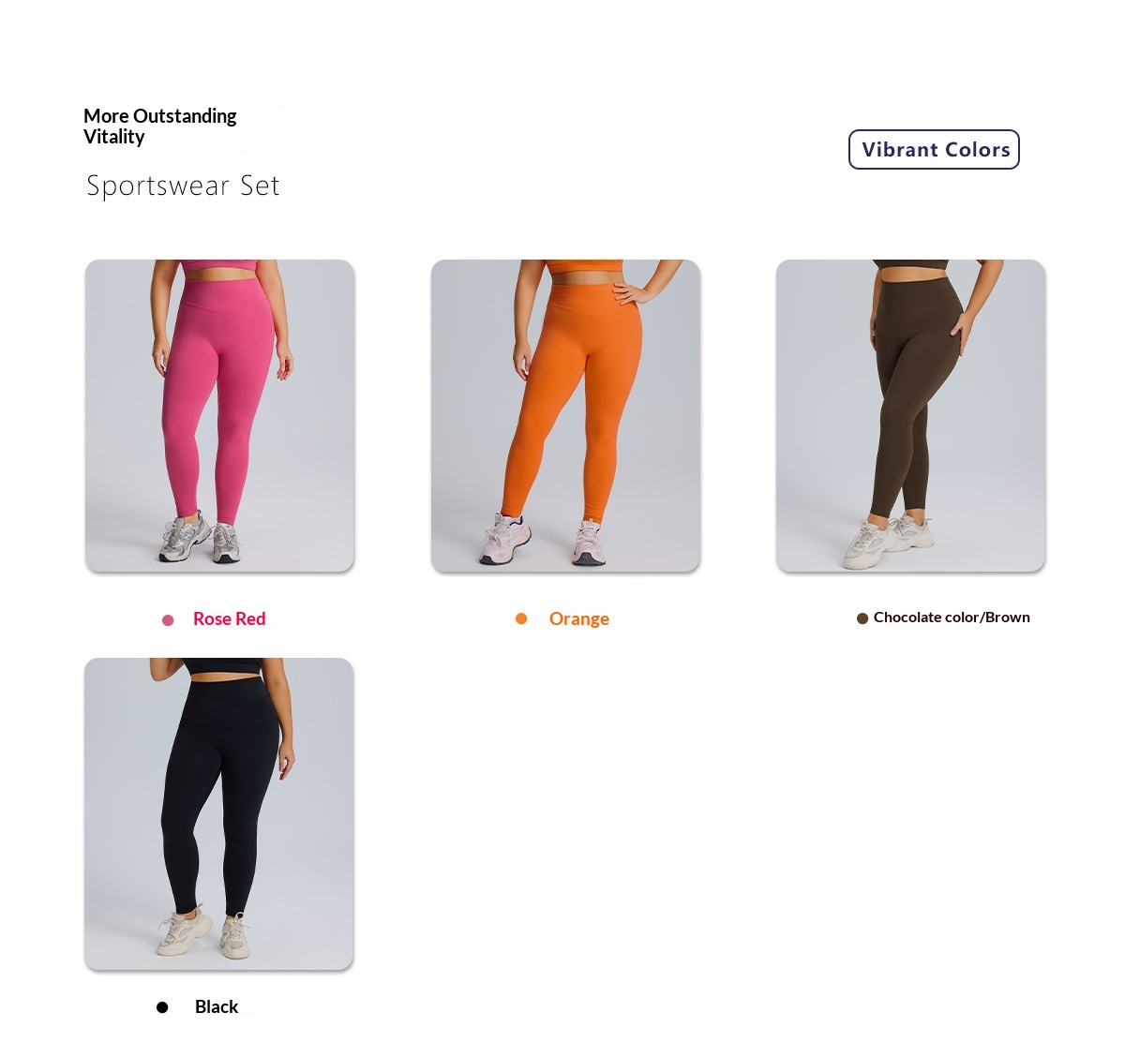Screen dimensions: 1125x1042
Task: Open the Orange leggings image
Action: point(565,416)
